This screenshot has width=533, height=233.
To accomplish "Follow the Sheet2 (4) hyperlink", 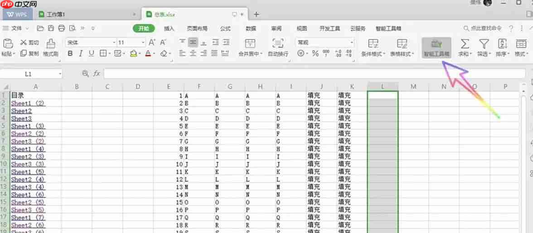I will point(28,180).
